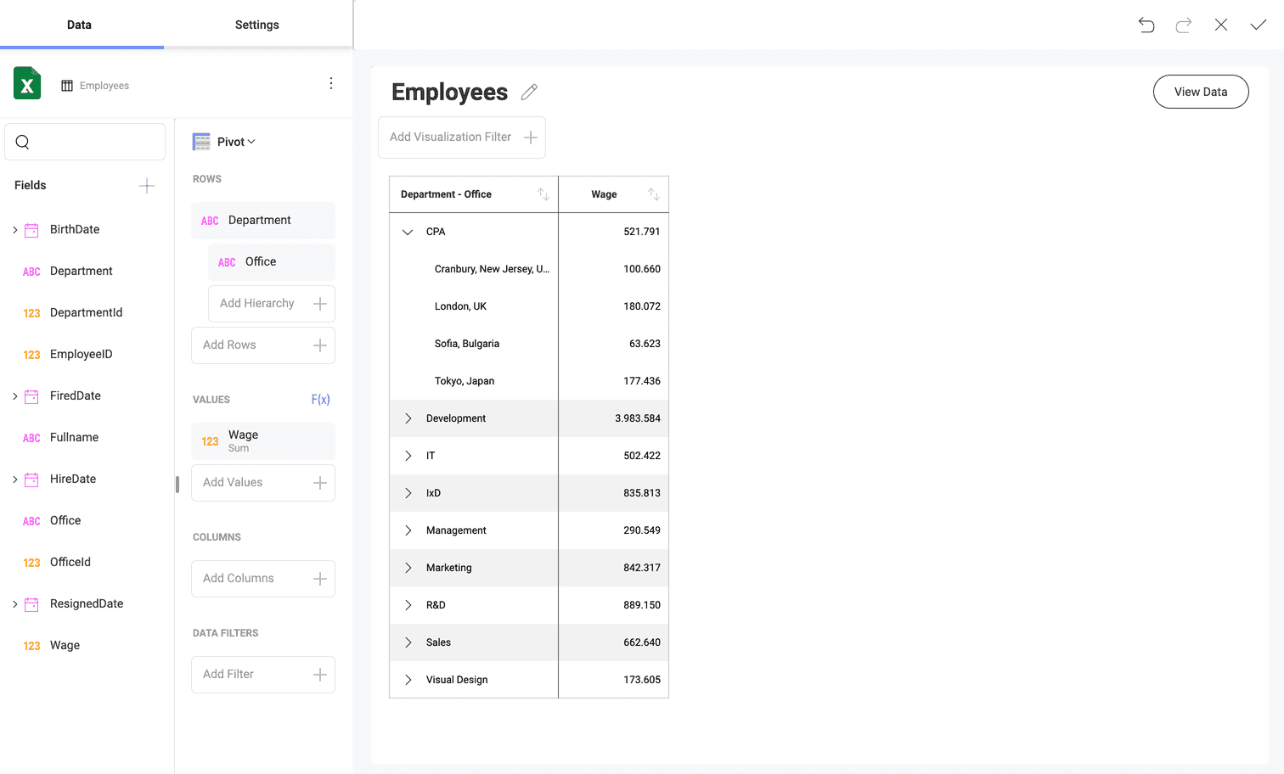
Task: Click the Add Hierarchy button
Action: click(x=272, y=304)
